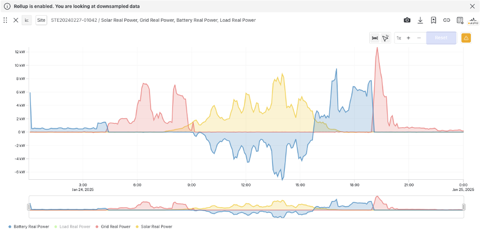Toggle Battery Real Power series visibility
The width and height of the screenshot is (481, 233).
click(28, 227)
